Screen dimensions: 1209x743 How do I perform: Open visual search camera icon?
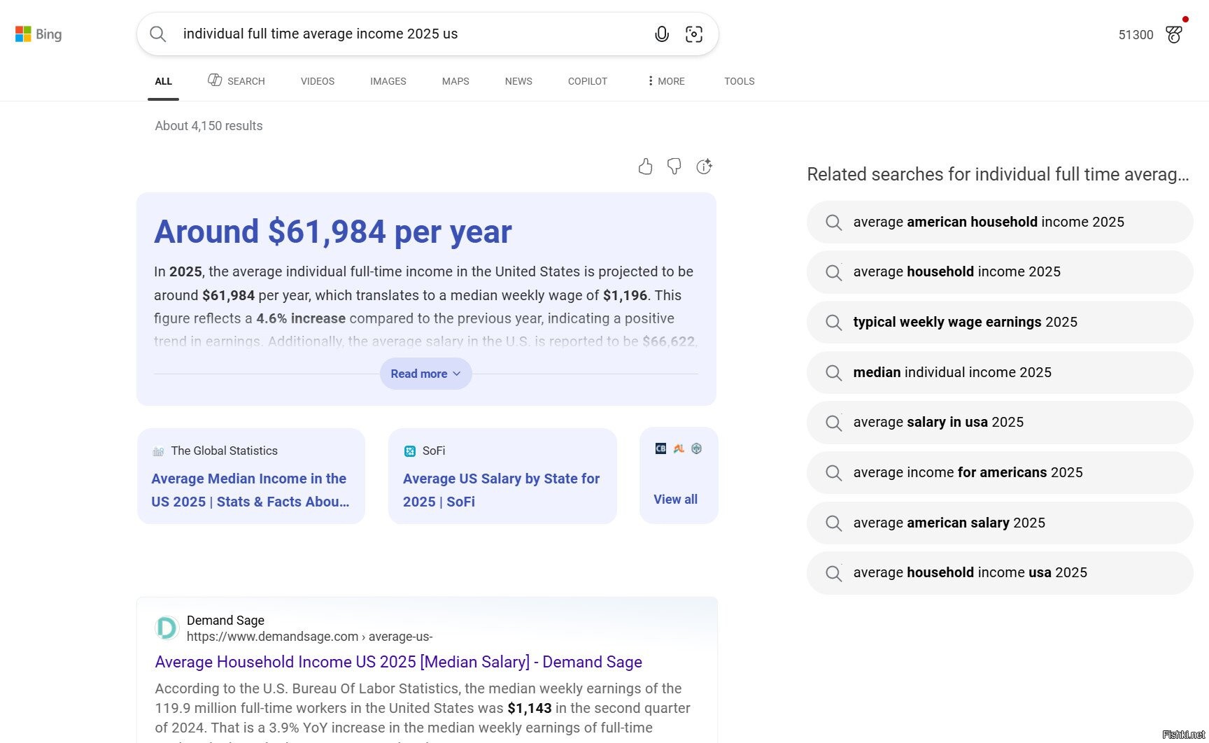693,34
